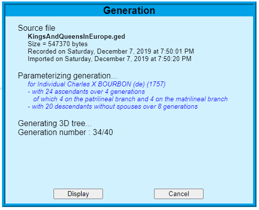The image size is (259, 210).
Task: Click the 7:50:20 PM imported time
Action: click(x=175, y=59)
